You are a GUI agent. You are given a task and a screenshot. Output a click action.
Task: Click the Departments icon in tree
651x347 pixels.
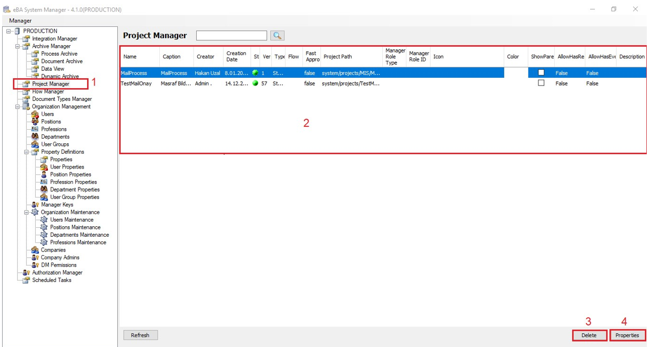point(35,136)
